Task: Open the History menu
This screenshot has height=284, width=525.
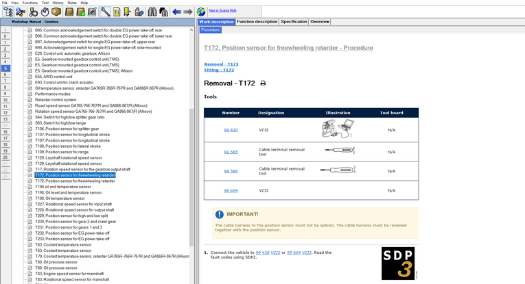Action: (58, 3)
